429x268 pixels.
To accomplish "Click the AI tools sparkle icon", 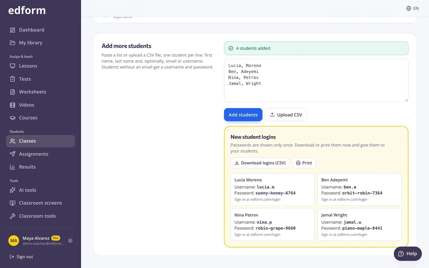I will click(12, 190).
